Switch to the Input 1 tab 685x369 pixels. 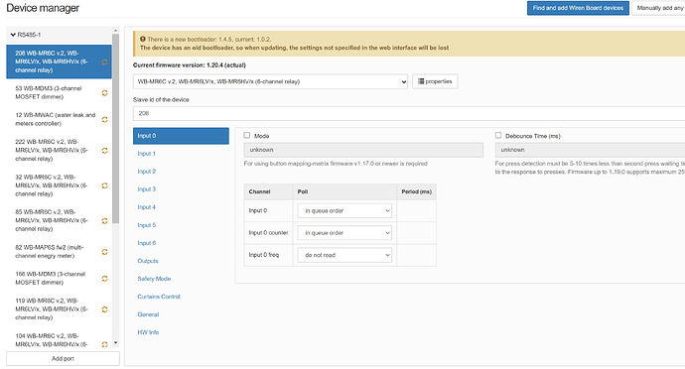(146, 154)
